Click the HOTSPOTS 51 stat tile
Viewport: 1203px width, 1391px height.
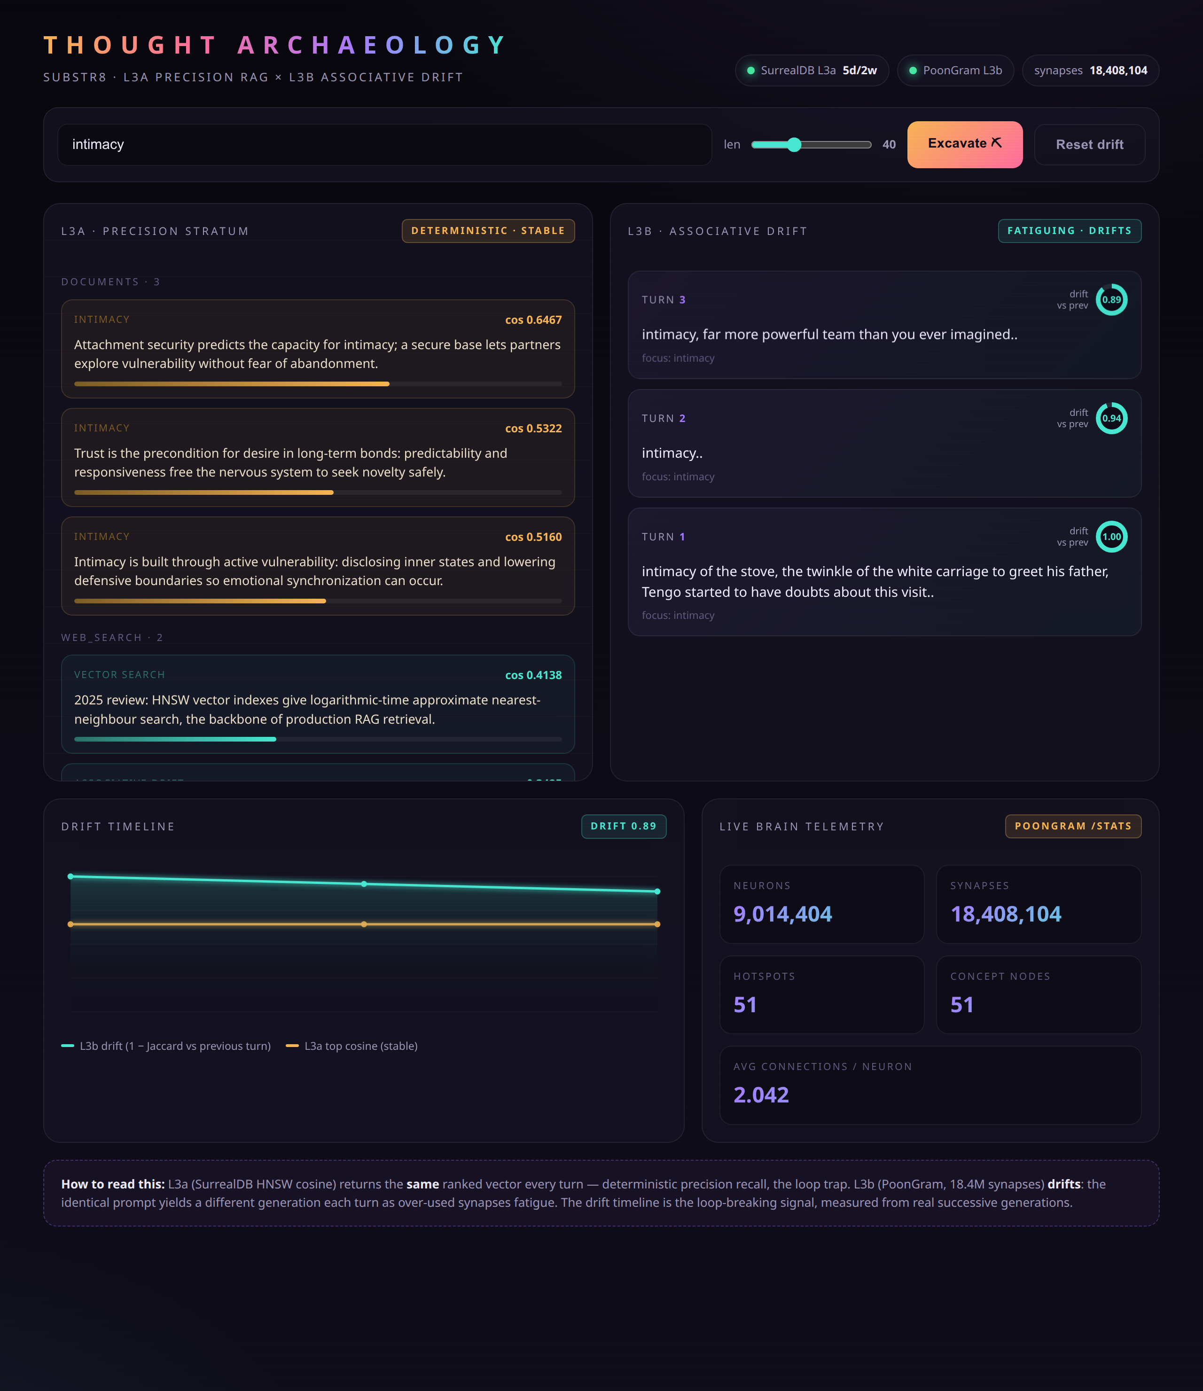pos(822,995)
